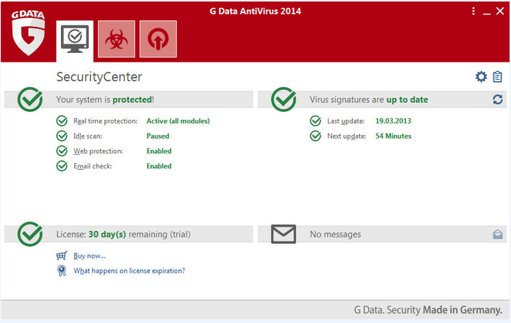Click the Paused idle scan status
The image size is (511, 323).
click(158, 136)
